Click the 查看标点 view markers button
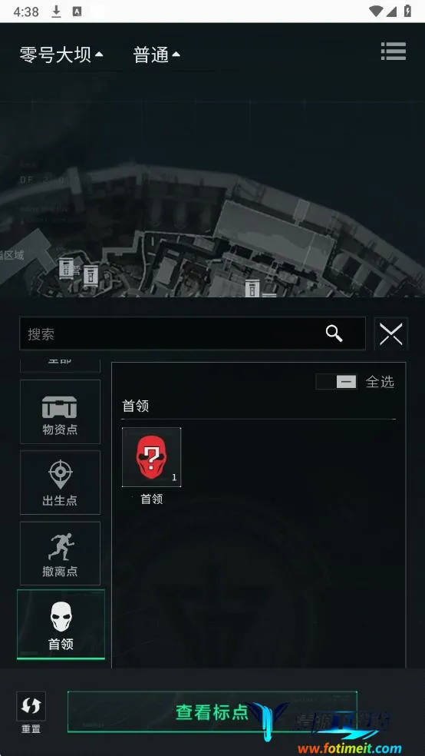The width and height of the screenshot is (425, 756). 212,711
